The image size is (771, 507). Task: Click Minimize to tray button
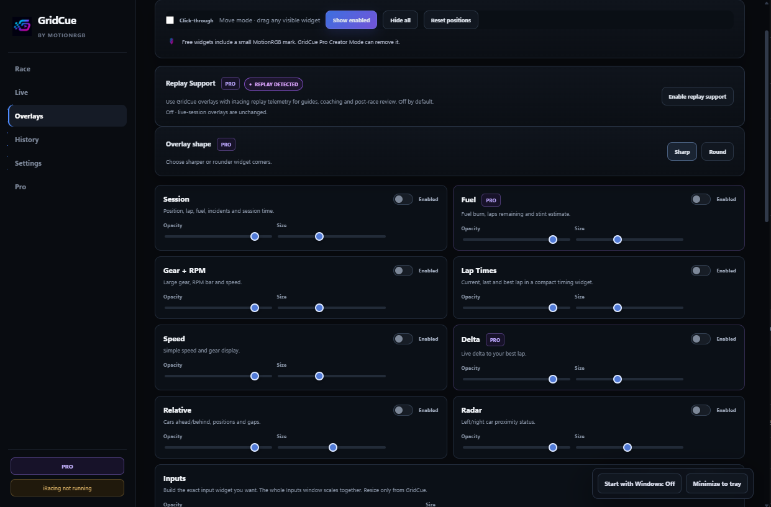pyautogui.click(x=717, y=483)
